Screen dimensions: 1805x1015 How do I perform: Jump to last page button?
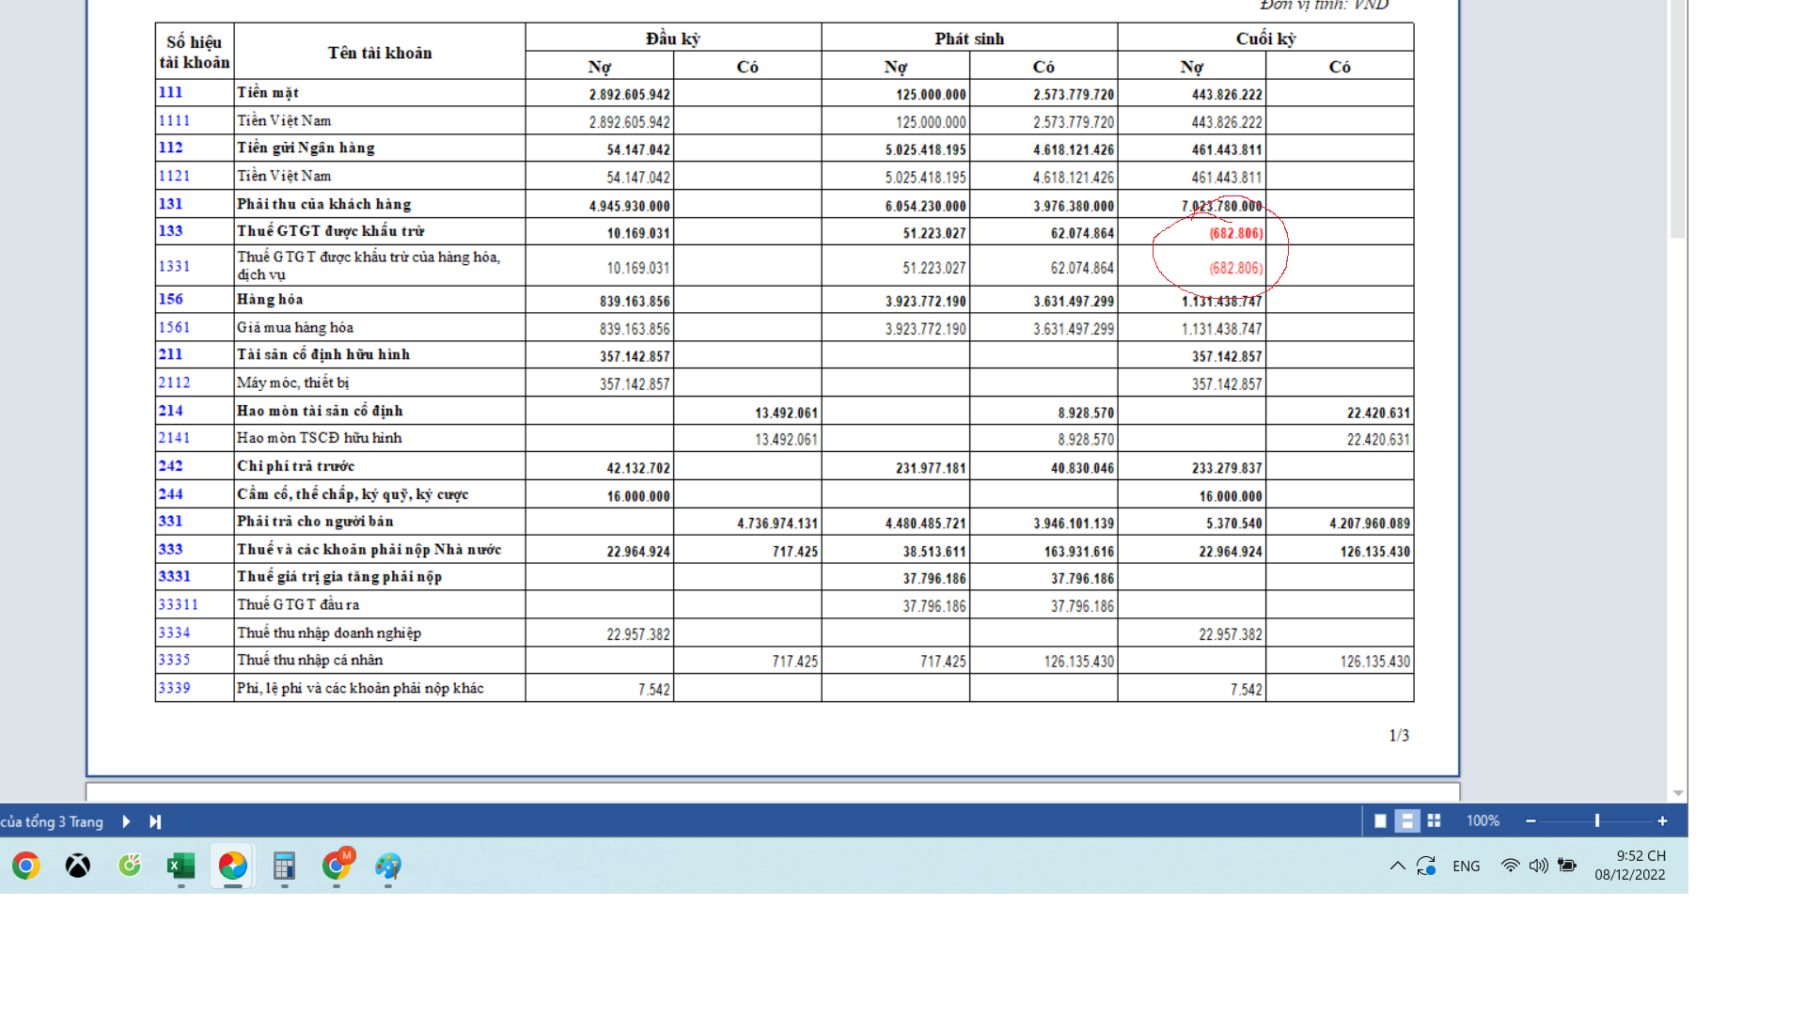pos(155,821)
